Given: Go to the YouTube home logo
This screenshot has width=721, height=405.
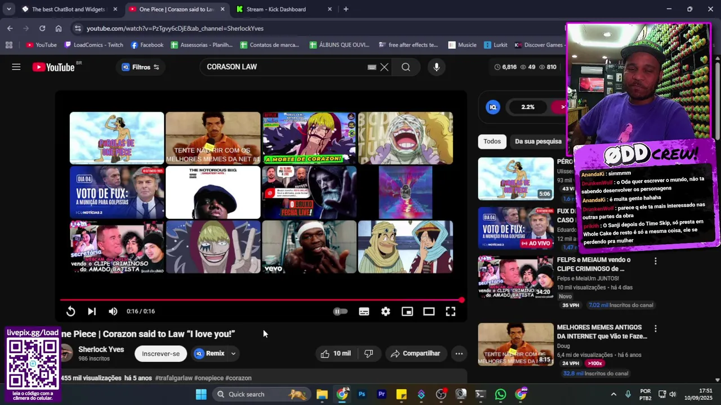Looking at the screenshot, I should click(54, 67).
